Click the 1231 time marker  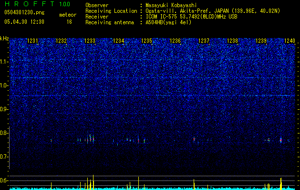[33, 41]
